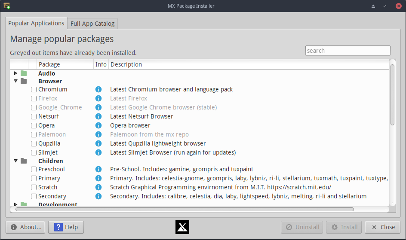Click the horizontal scrollbar of package list
The image size is (406, 240).
pos(185,209)
